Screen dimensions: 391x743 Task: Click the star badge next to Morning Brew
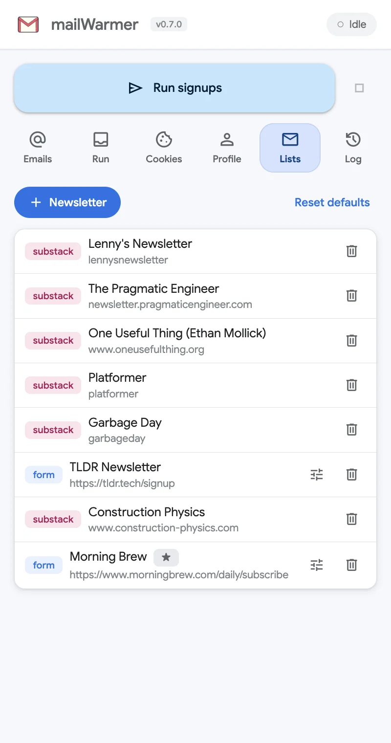point(166,557)
